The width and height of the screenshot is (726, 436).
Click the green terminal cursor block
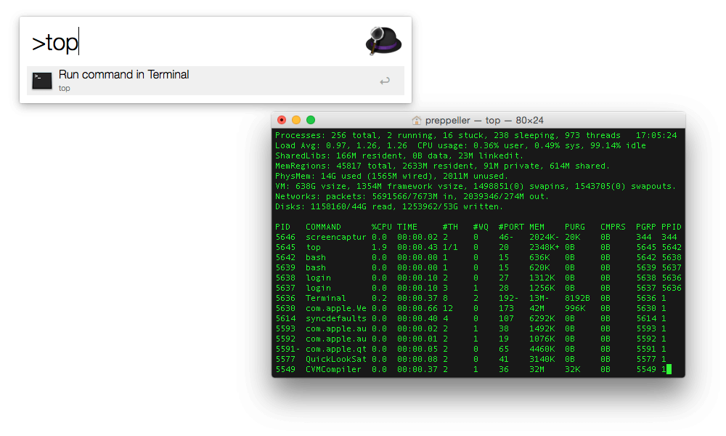pyautogui.click(x=669, y=369)
